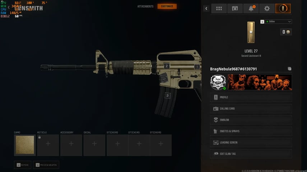Open the grid menu icon
Image resolution: width=307 pixels, height=172 pixels.
(219, 8)
